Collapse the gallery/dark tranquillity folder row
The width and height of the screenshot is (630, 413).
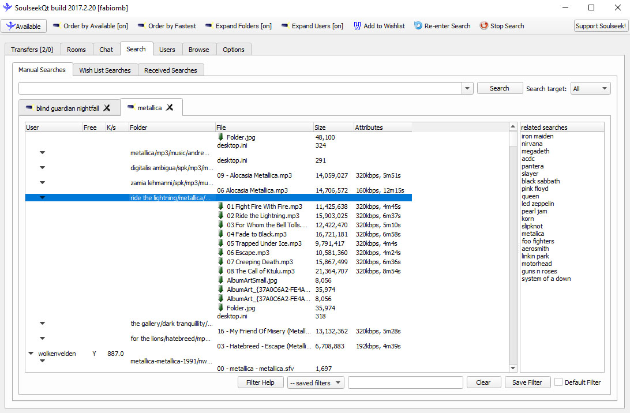tap(42, 324)
